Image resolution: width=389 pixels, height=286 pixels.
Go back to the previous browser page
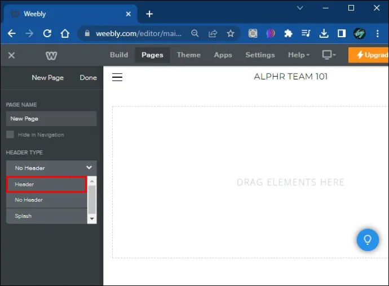pos(12,33)
